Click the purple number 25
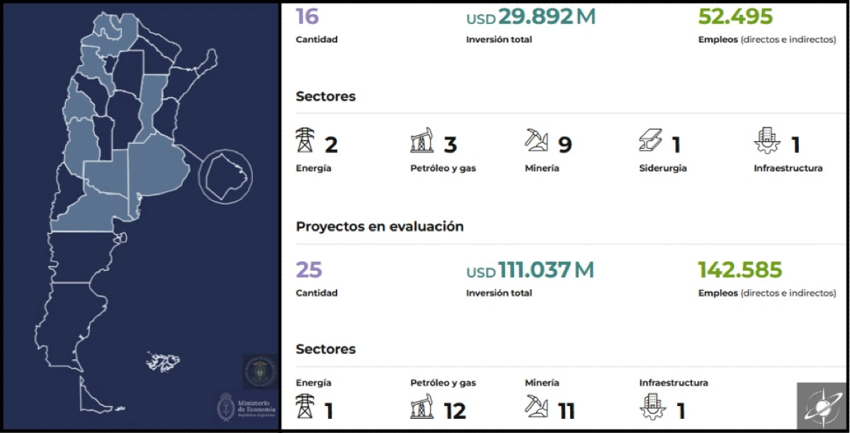Screen dimensions: 850x433 [309, 270]
